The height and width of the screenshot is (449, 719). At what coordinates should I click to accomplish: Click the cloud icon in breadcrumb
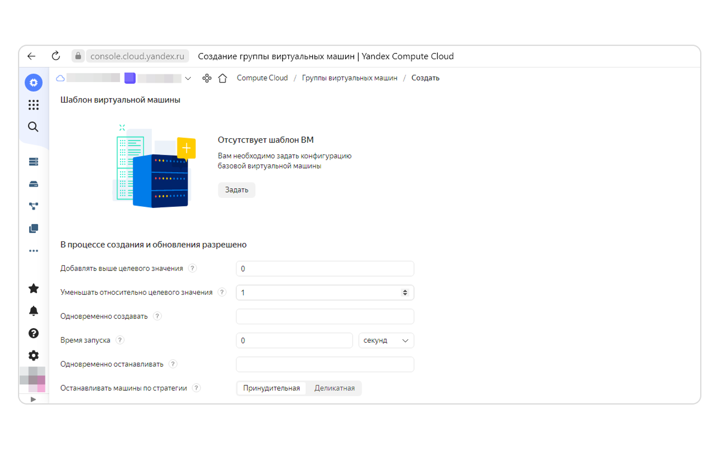click(60, 78)
